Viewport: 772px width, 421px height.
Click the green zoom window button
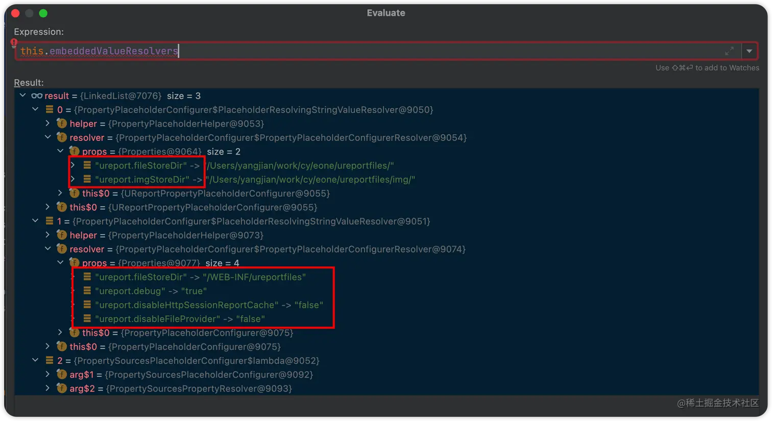(x=43, y=13)
